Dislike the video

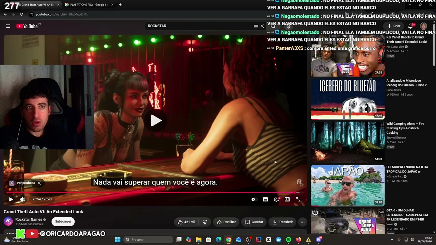205,222
